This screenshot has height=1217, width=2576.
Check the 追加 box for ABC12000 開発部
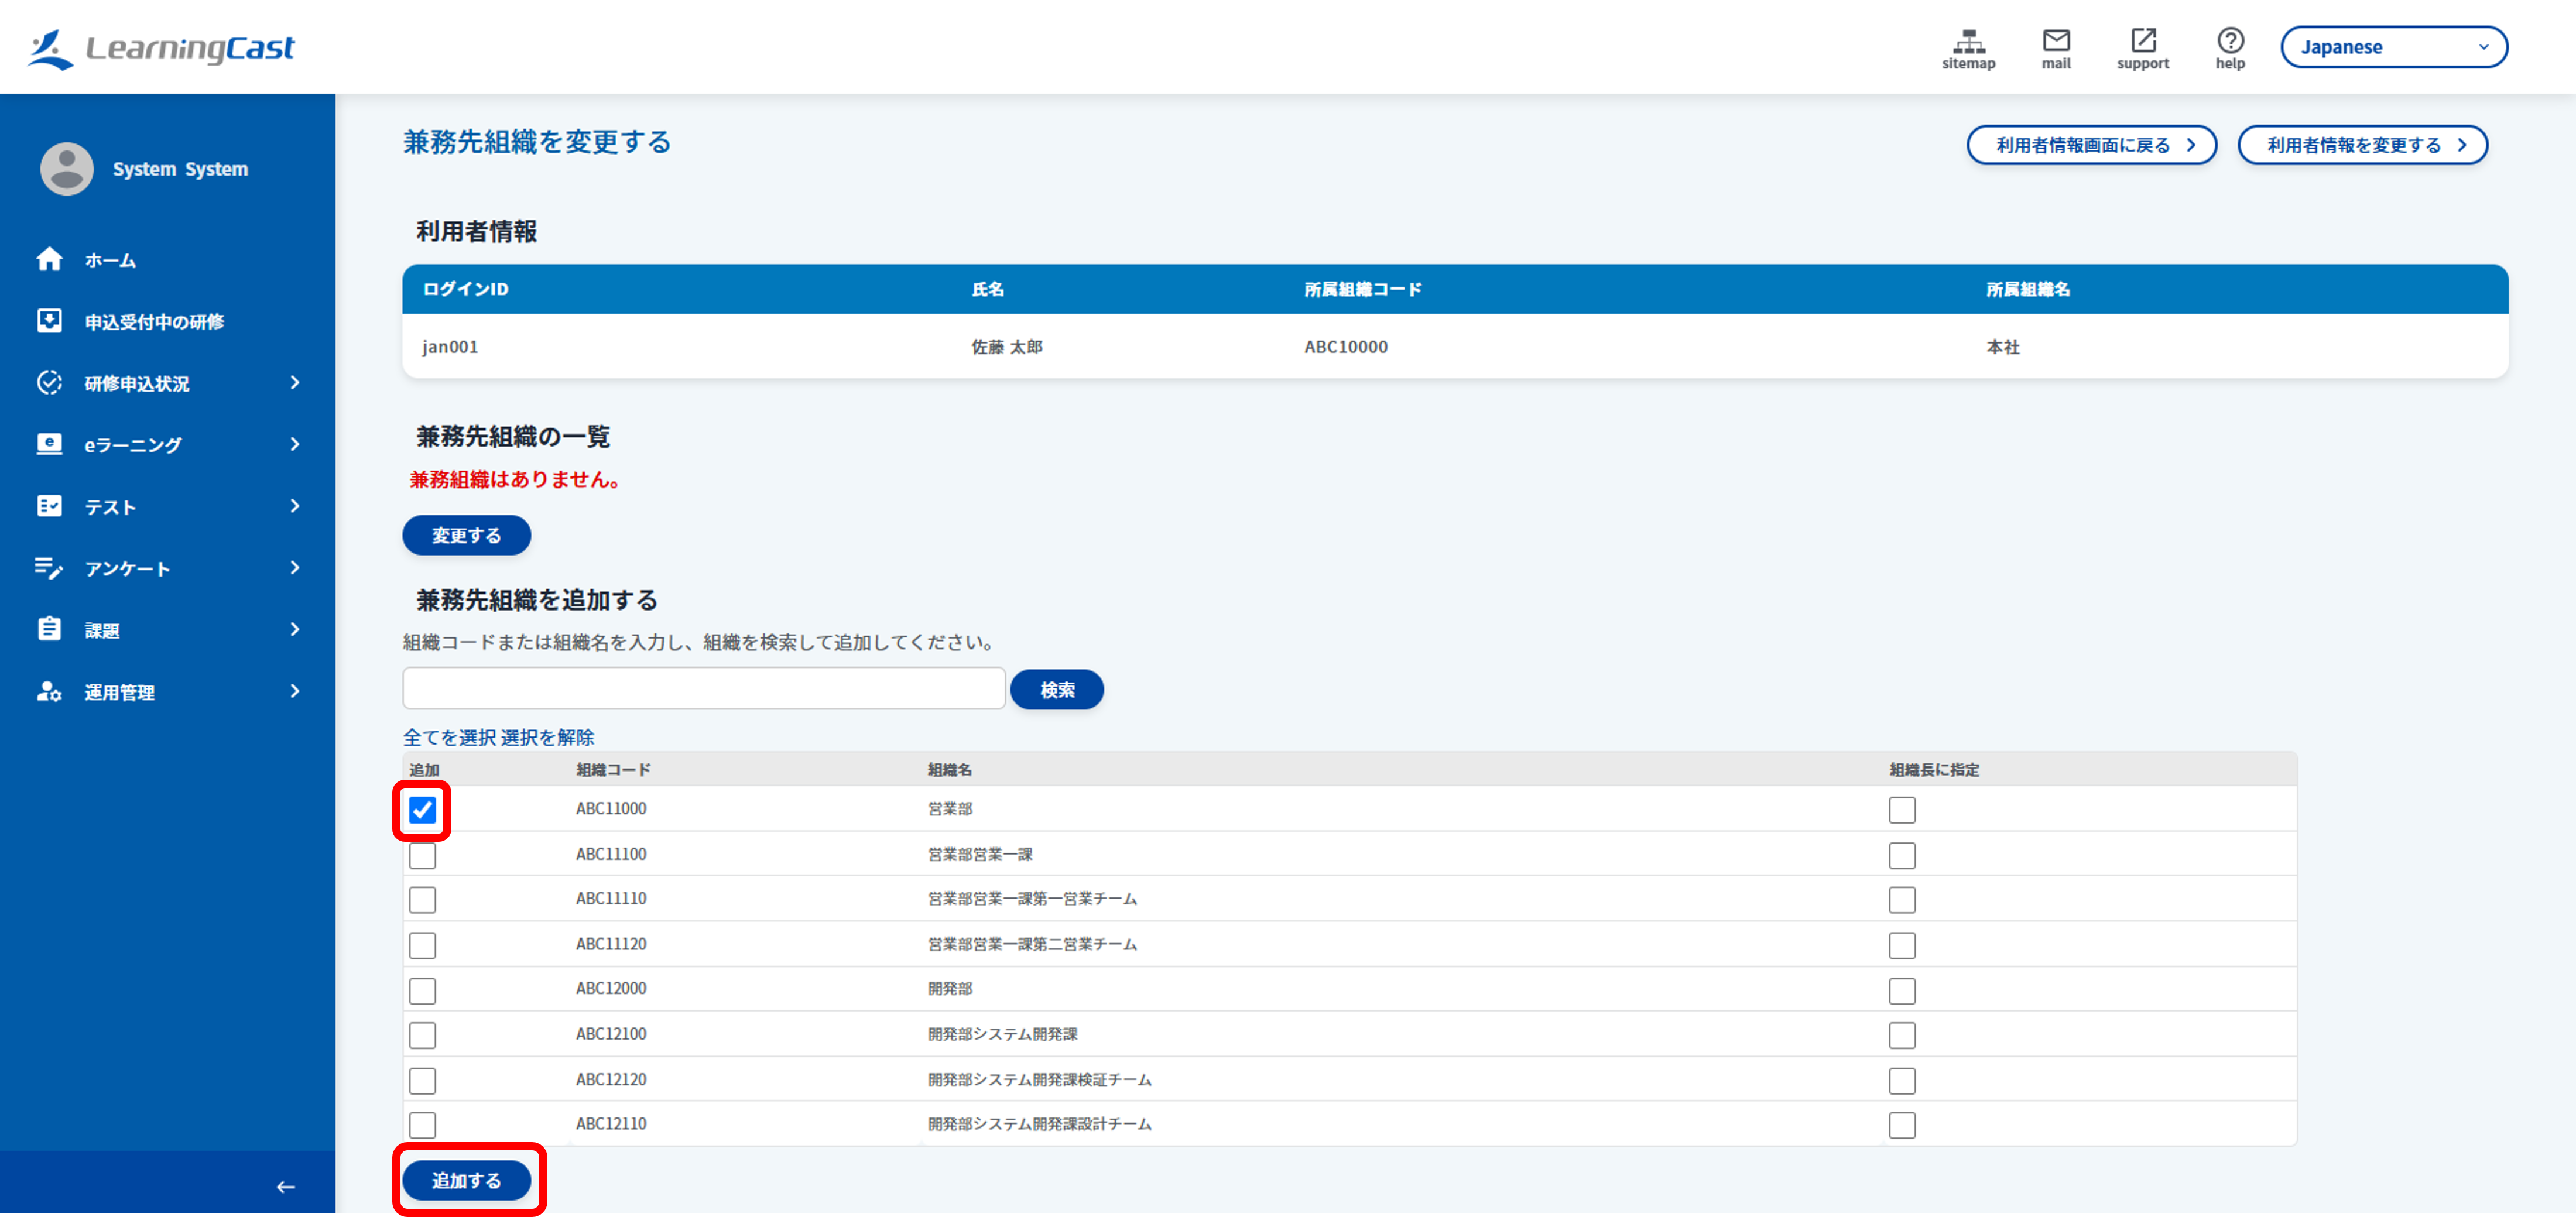click(x=422, y=990)
